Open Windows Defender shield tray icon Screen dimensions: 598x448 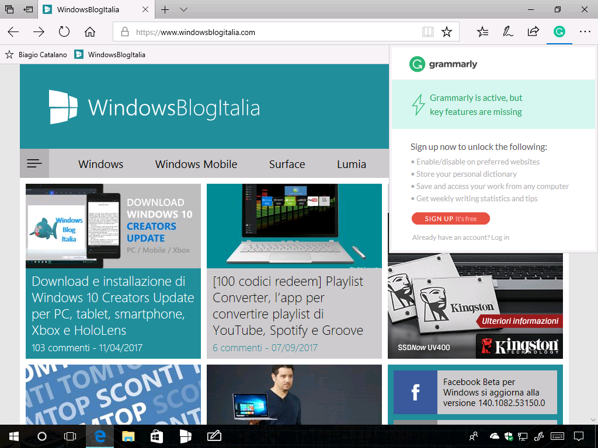[x=509, y=436]
